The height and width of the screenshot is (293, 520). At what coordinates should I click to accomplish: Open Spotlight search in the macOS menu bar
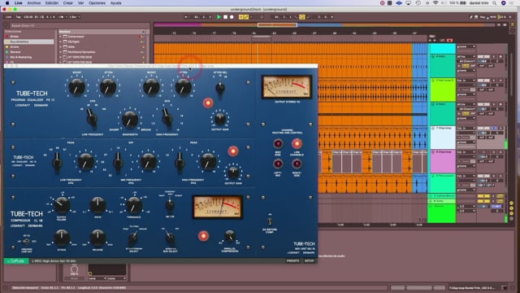pyautogui.click(x=495, y=3)
